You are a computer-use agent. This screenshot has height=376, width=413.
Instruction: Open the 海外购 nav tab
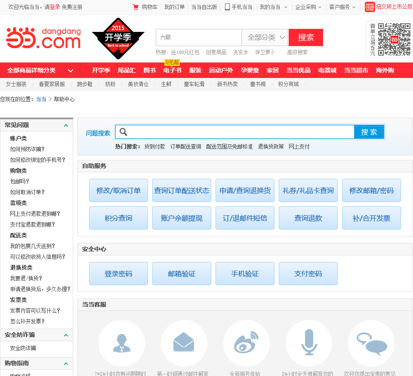385,70
